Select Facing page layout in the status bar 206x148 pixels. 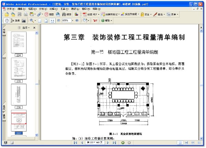199,143
